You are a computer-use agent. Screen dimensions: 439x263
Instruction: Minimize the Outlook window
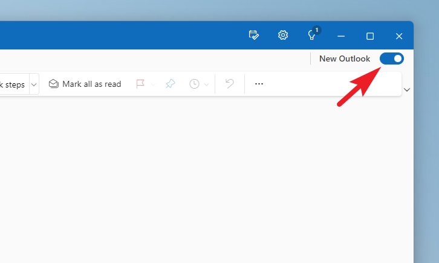(x=341, y=36)
